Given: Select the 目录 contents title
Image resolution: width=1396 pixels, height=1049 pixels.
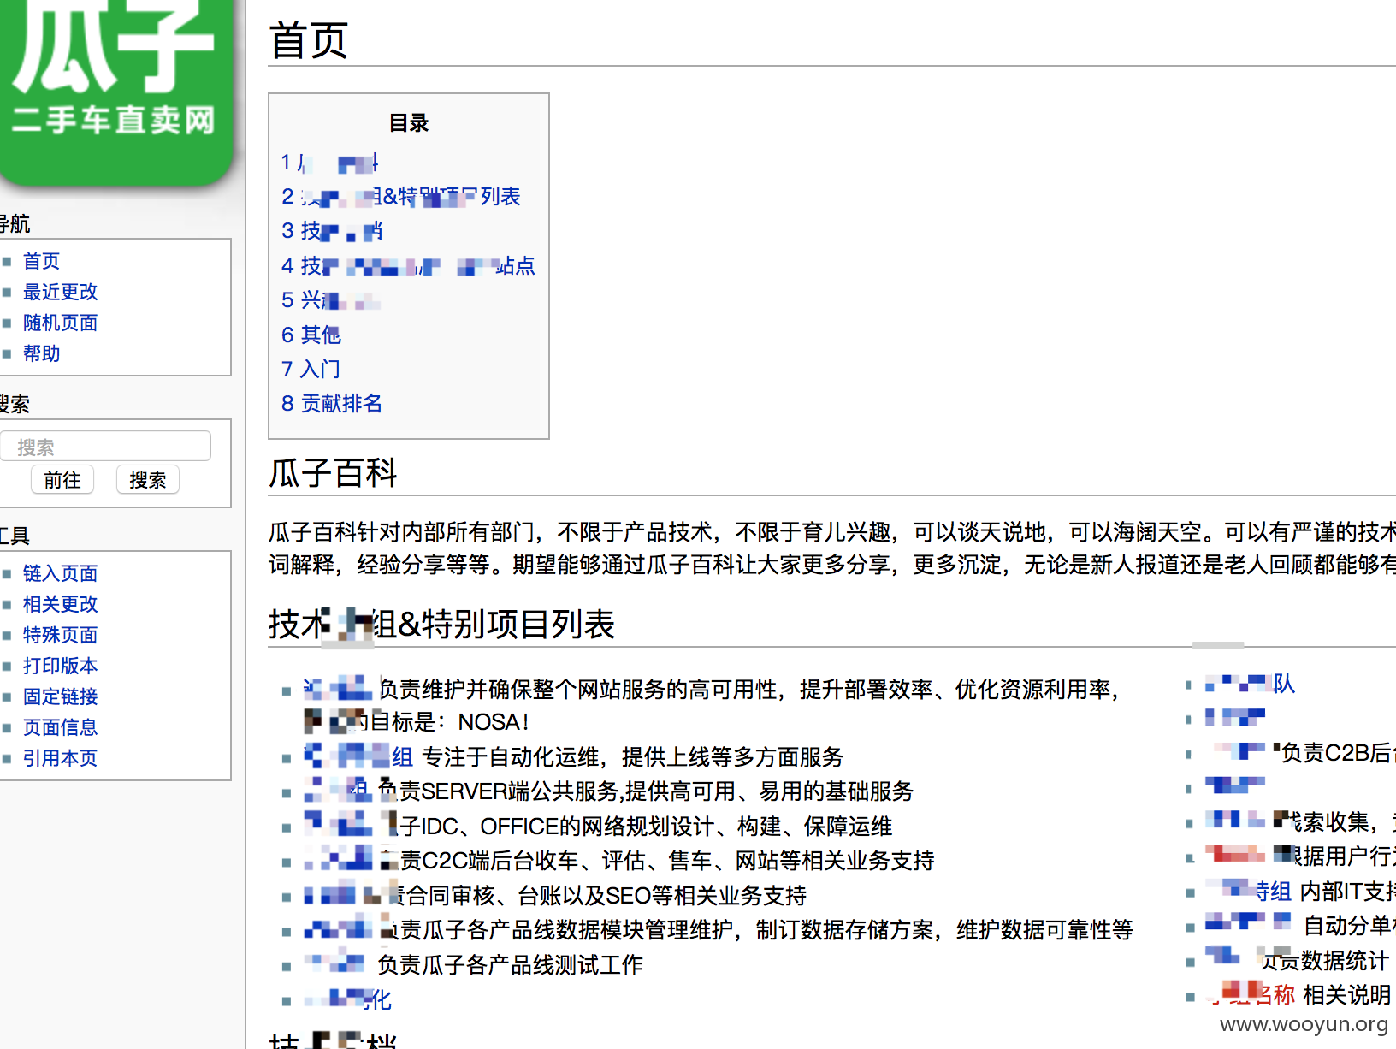Looking at the screenshot, I should click(x=409, y=123).
